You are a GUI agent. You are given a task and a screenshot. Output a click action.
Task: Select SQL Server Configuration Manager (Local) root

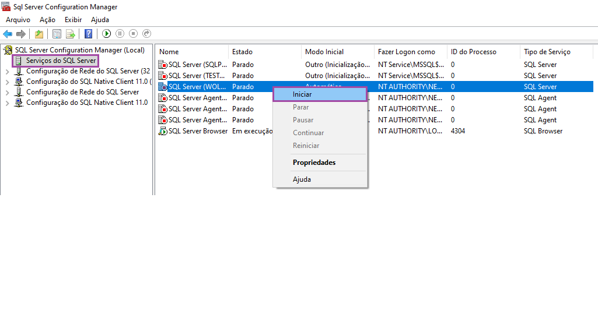[x=80, y=50]
